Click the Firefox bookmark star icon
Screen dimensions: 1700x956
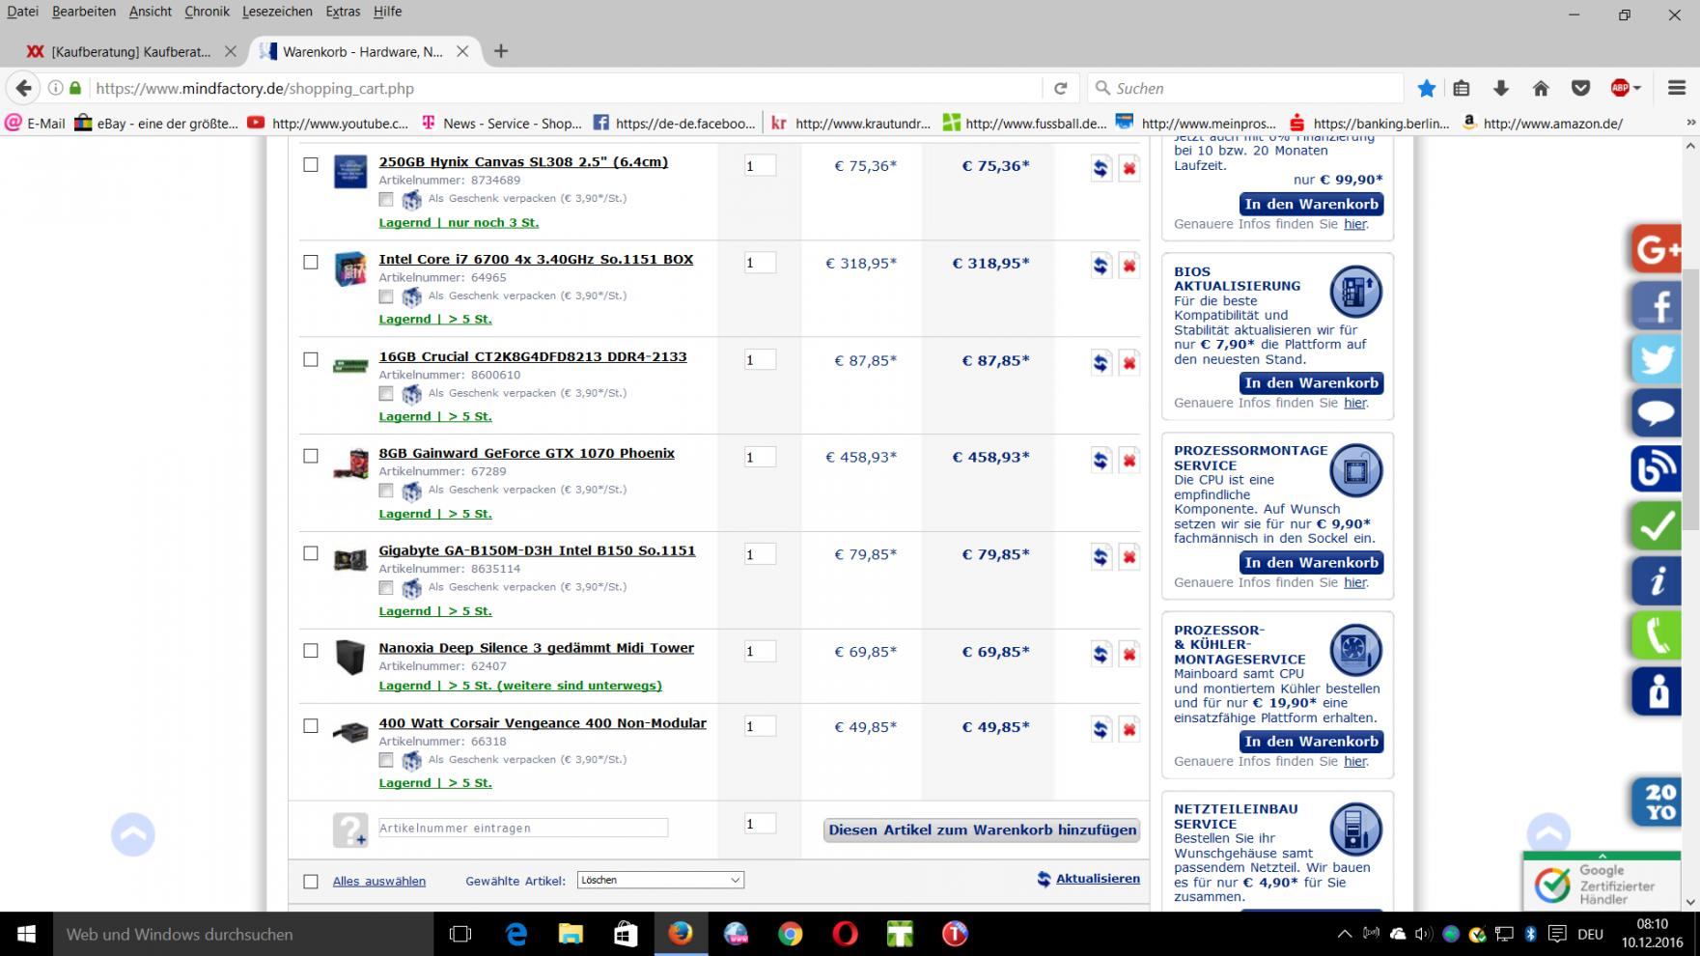1426,88
